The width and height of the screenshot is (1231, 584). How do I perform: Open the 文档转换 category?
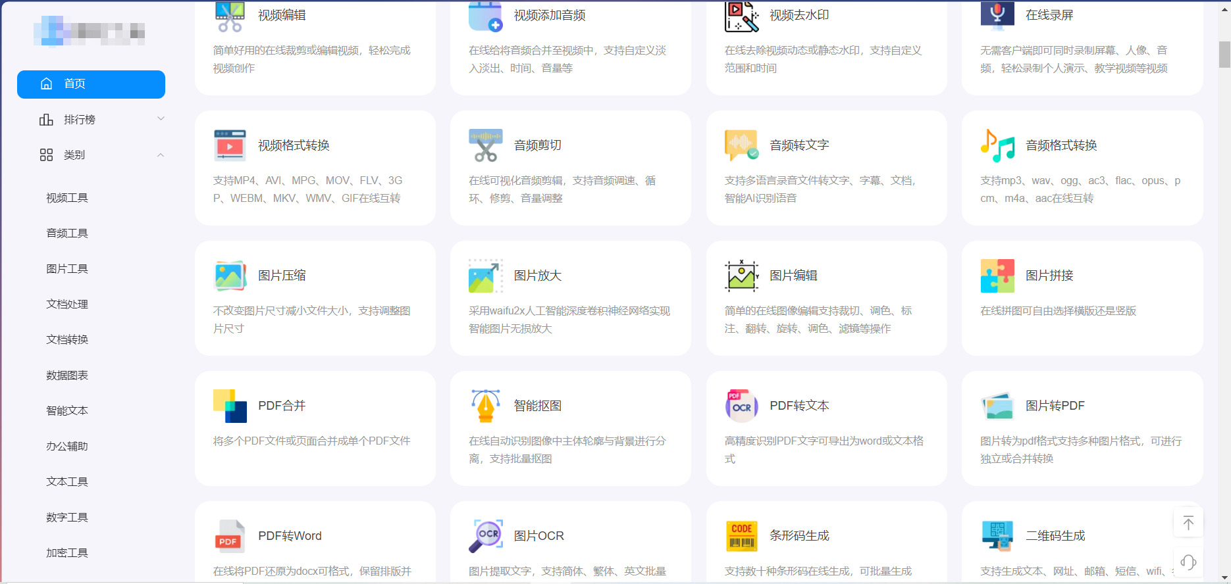tap(67, 339)
